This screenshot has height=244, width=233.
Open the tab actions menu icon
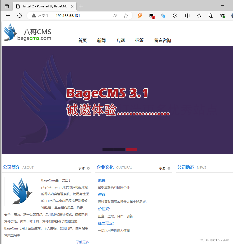[7, 6]
